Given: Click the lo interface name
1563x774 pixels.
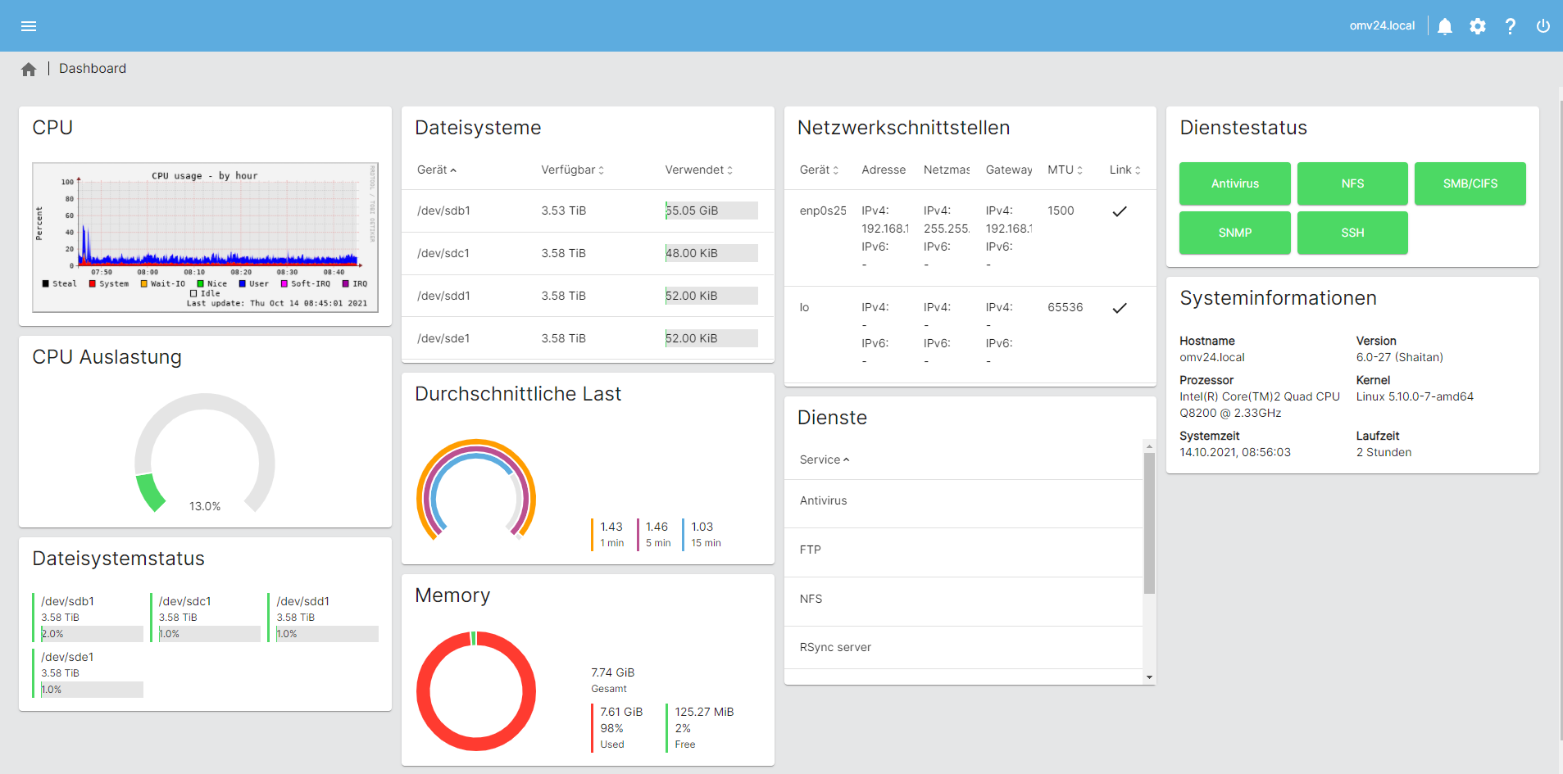Looking at the screenshot, I should click(804, 307).
